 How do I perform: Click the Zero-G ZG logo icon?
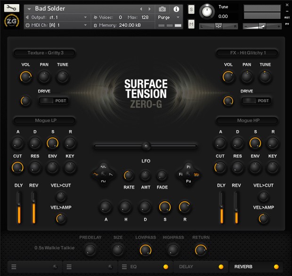[x=12, y=21]
